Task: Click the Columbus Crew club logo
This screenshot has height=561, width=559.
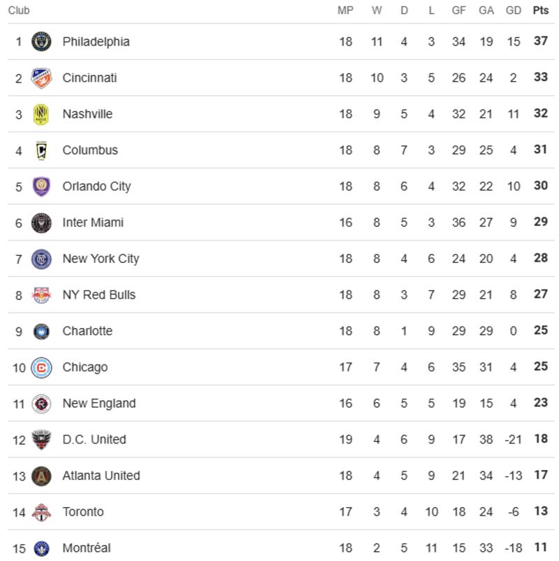Action: (41, 150)
